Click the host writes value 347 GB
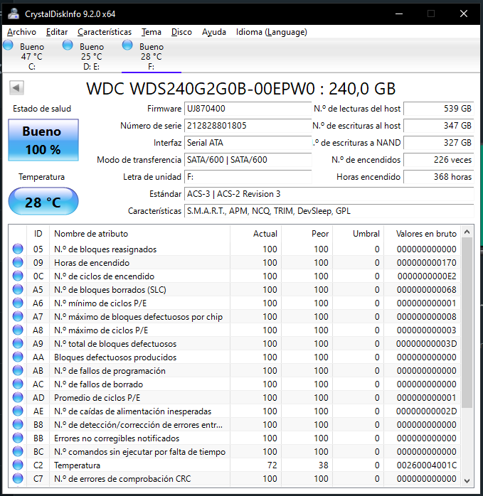The height and width of the screenshot is (496, 483). 439,126
